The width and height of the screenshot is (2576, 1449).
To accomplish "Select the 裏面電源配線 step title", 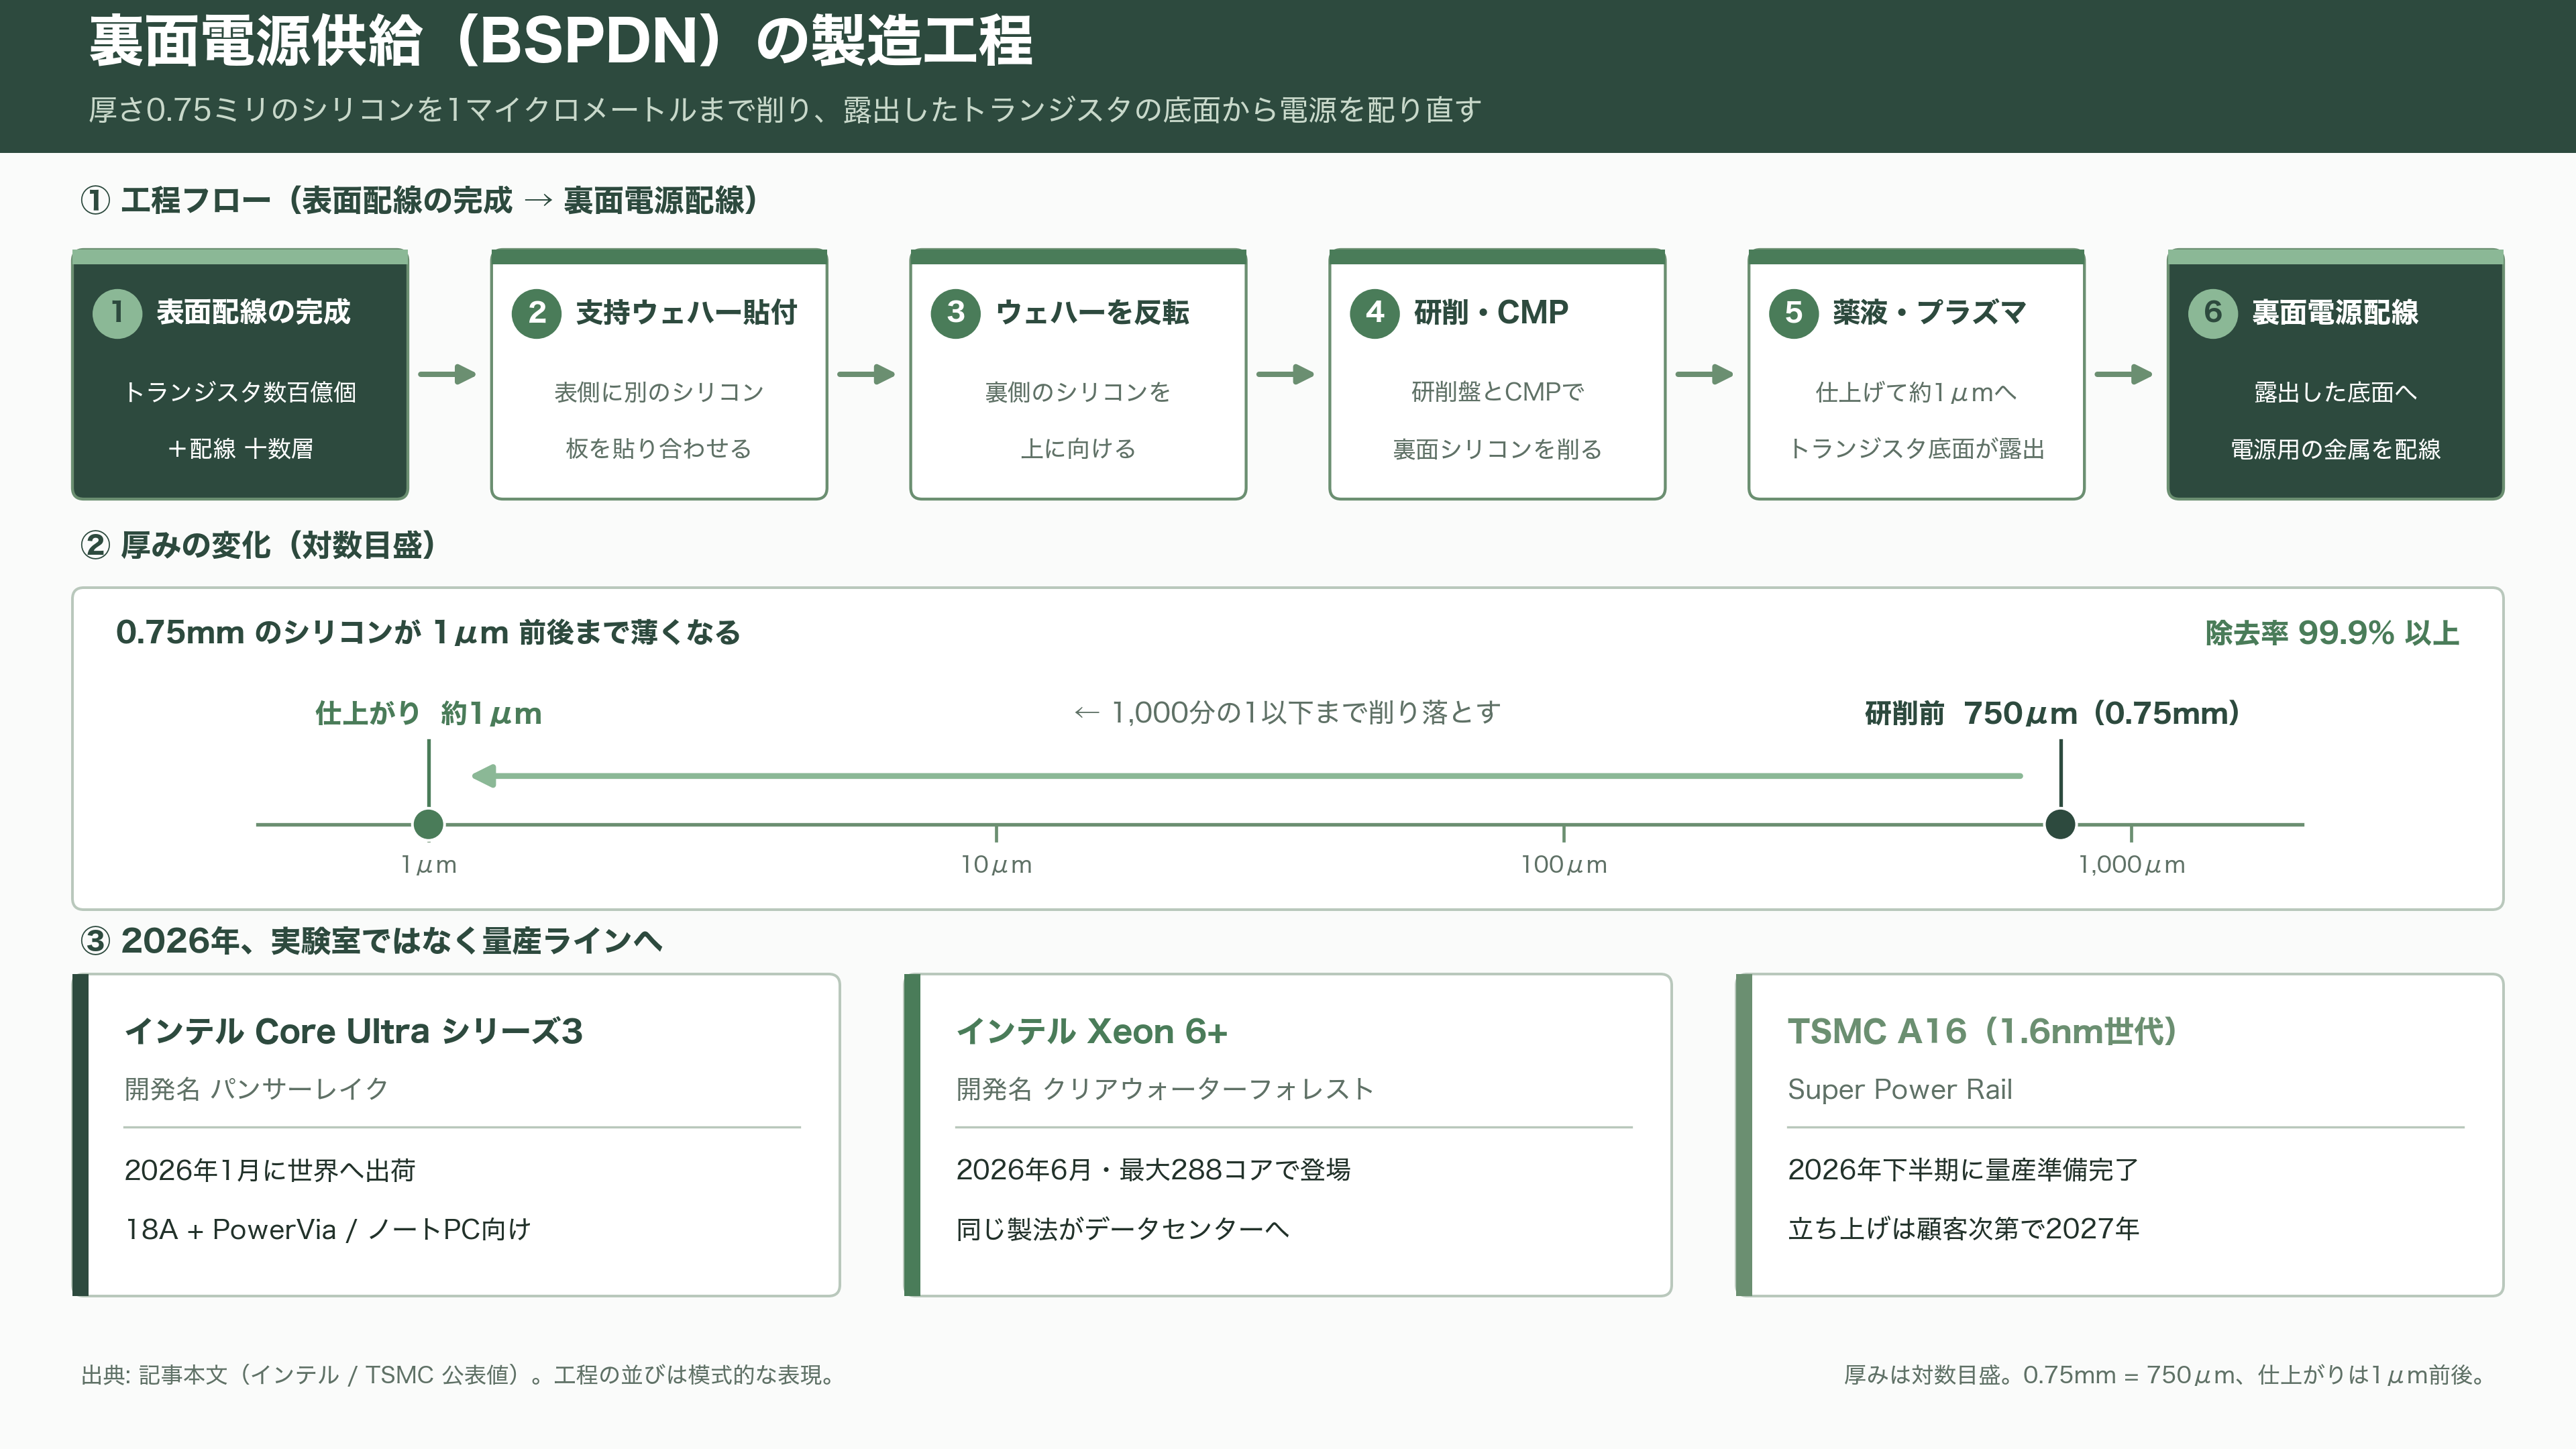I will tap(2335, 312).
